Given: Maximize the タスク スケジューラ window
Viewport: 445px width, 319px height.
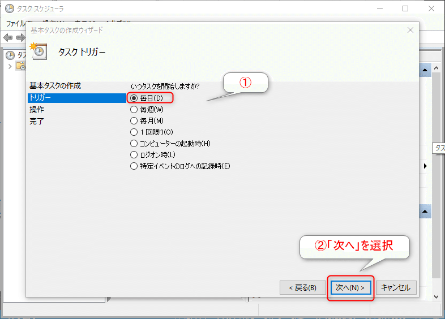Looking at the screenshot, I should click(x=405, y=9).
